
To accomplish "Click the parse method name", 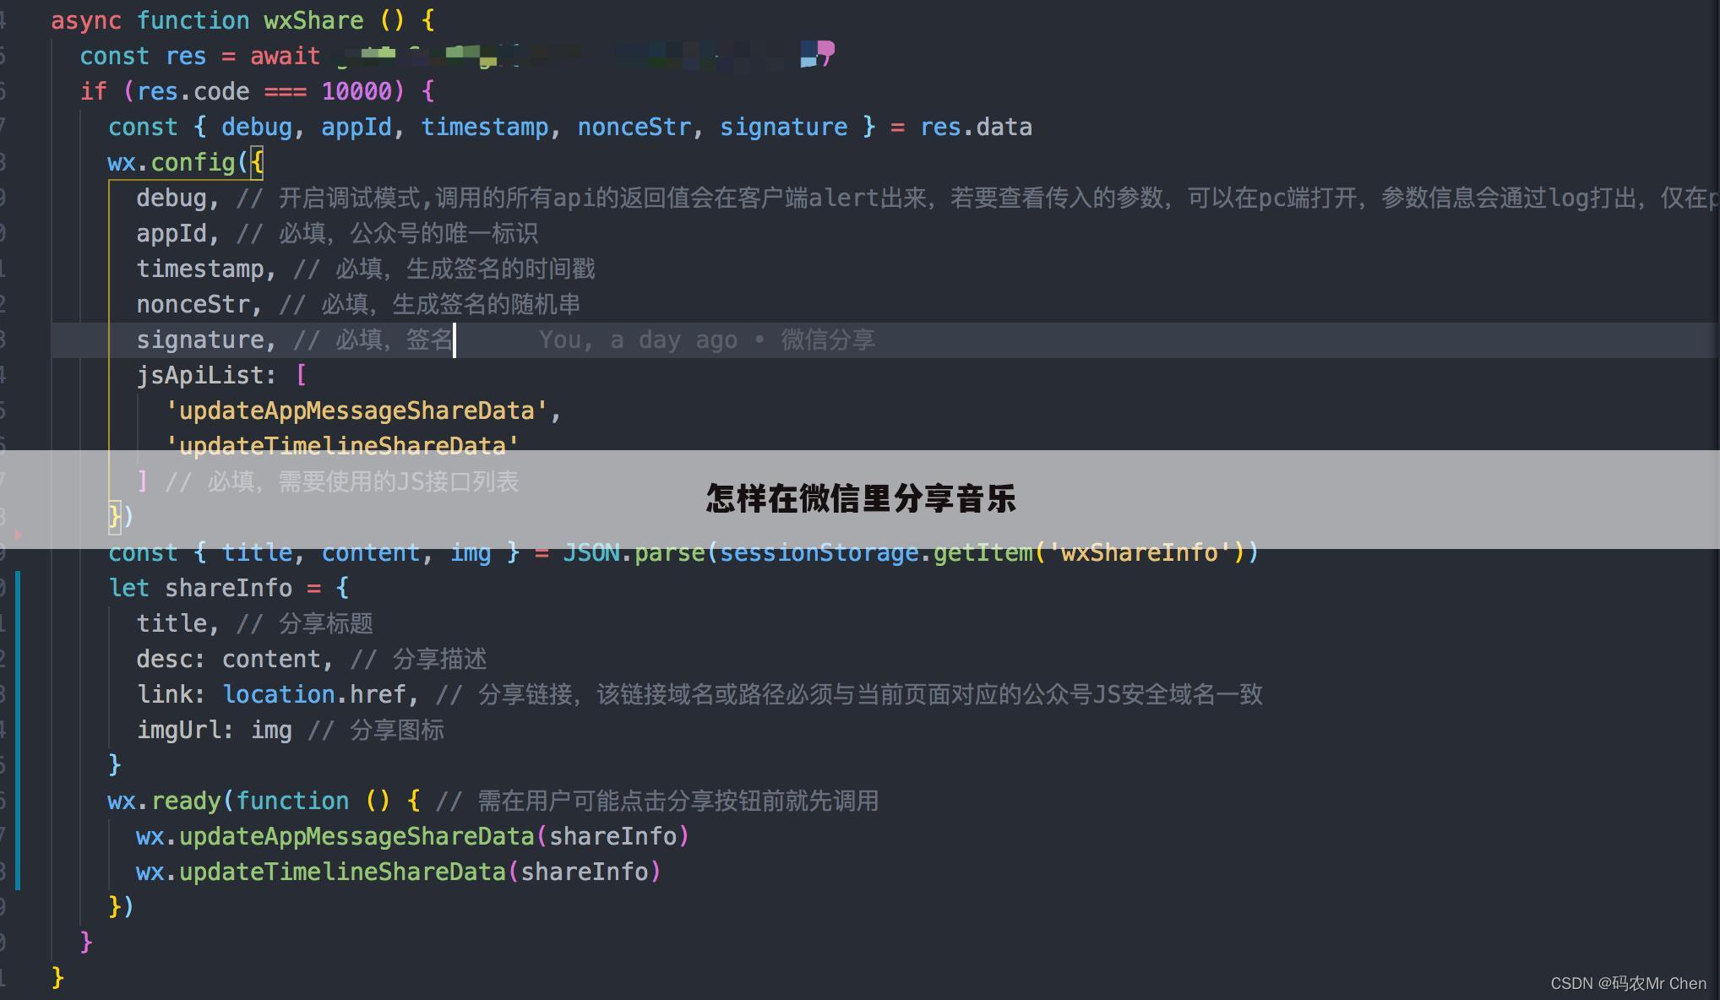I will 669,552.
